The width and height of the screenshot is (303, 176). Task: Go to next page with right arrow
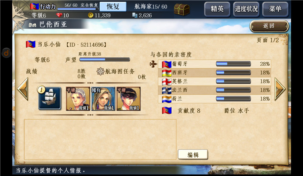point(280,89)
